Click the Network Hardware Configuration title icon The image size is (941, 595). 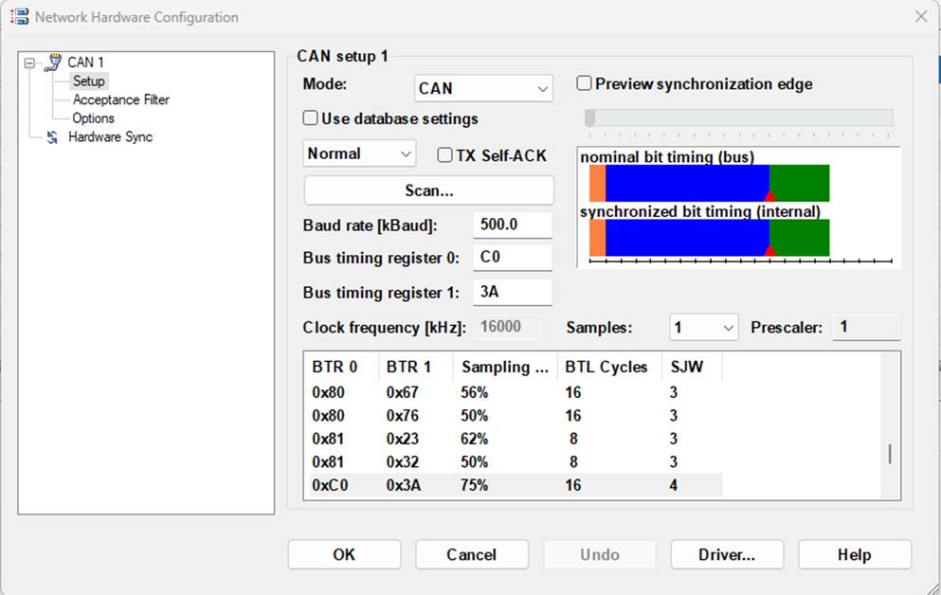coord(19,17)
